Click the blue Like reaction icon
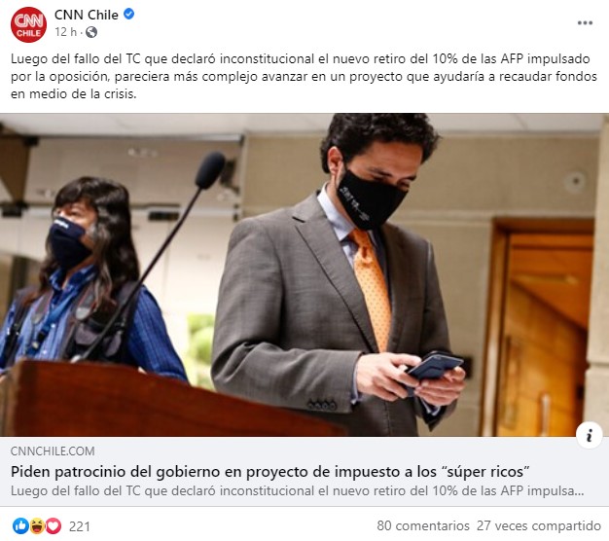609x541 pixels. point(20,525)
